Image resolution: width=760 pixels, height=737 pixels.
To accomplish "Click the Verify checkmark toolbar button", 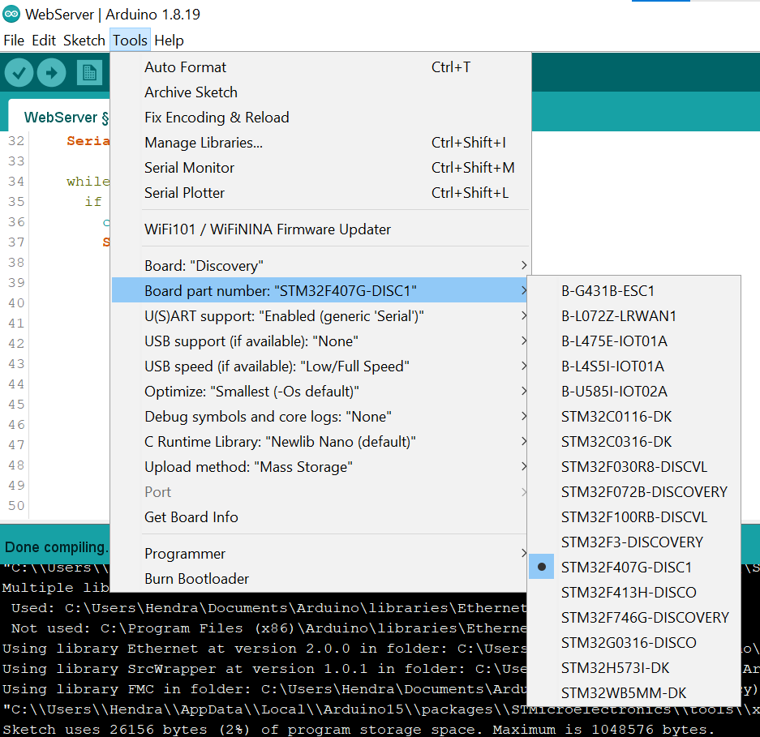I will pyautogui.click(x=19, y=73).
